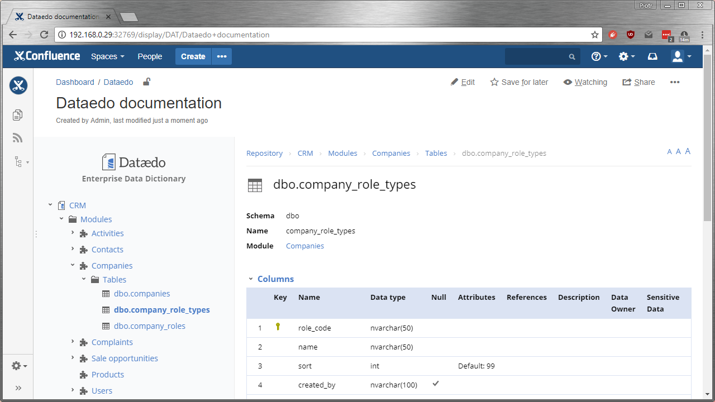Open the more actions ellipsis beside Share
715x402 pixels.
click(x=675, y=82)
